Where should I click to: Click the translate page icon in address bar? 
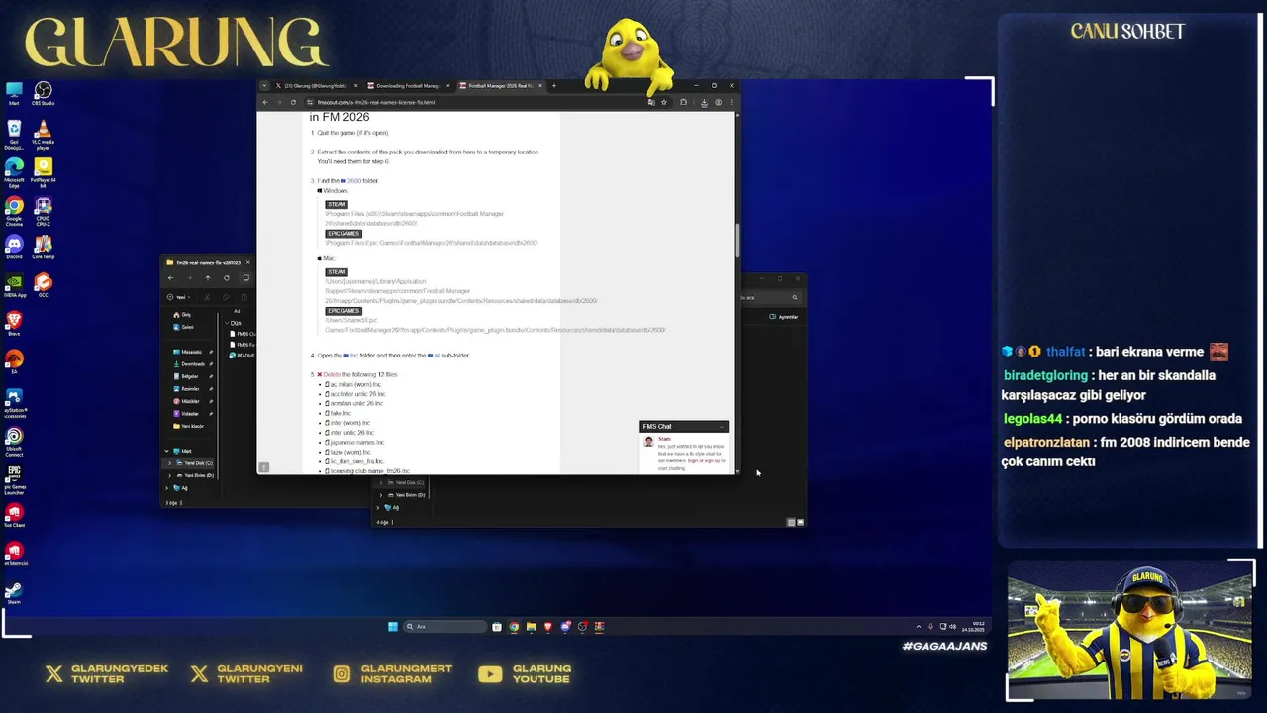click(651, 102)
